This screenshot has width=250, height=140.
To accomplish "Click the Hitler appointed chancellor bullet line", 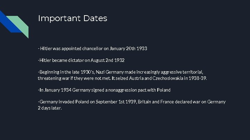I will click(x=92, y=49).
